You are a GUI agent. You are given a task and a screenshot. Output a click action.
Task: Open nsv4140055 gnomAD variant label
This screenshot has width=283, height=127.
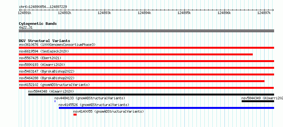(108, 111)
